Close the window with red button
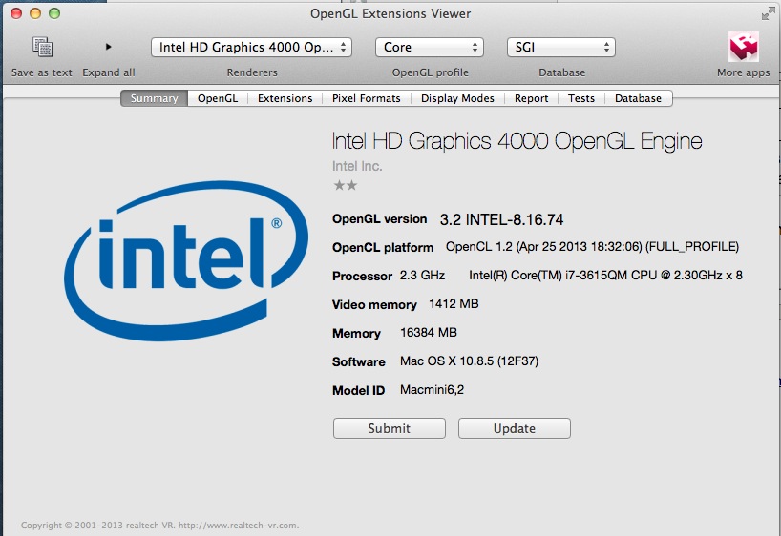Viewport: 781px width, 536px height. point(16,13)
